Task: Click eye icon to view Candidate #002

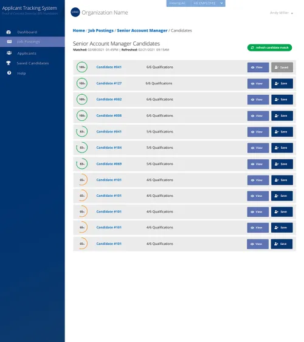Action: click(x=252, y=100)
